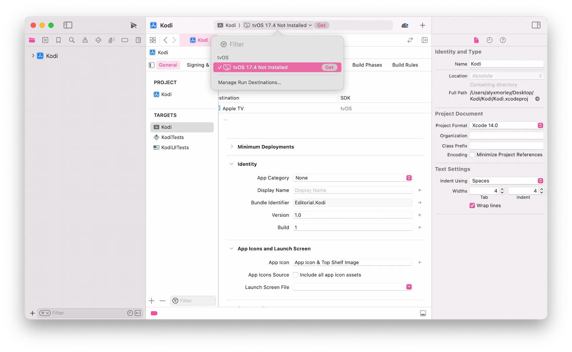Add a file in navigator footer
Screen dimensions: 572x352
click(x=32, y=313)
